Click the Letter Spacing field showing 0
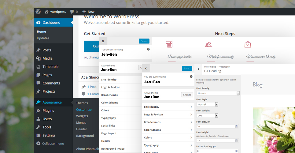 (x=217, y=151)
